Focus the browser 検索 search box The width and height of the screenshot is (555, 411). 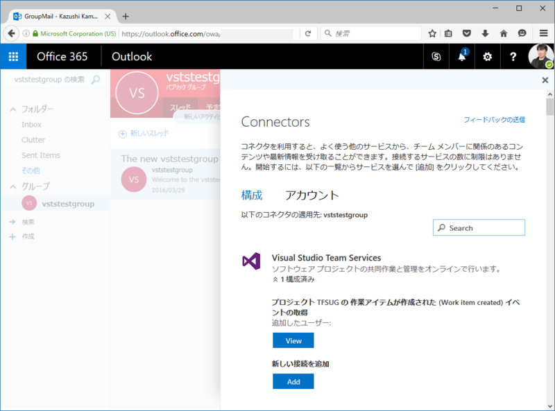(x=371, y=33)
